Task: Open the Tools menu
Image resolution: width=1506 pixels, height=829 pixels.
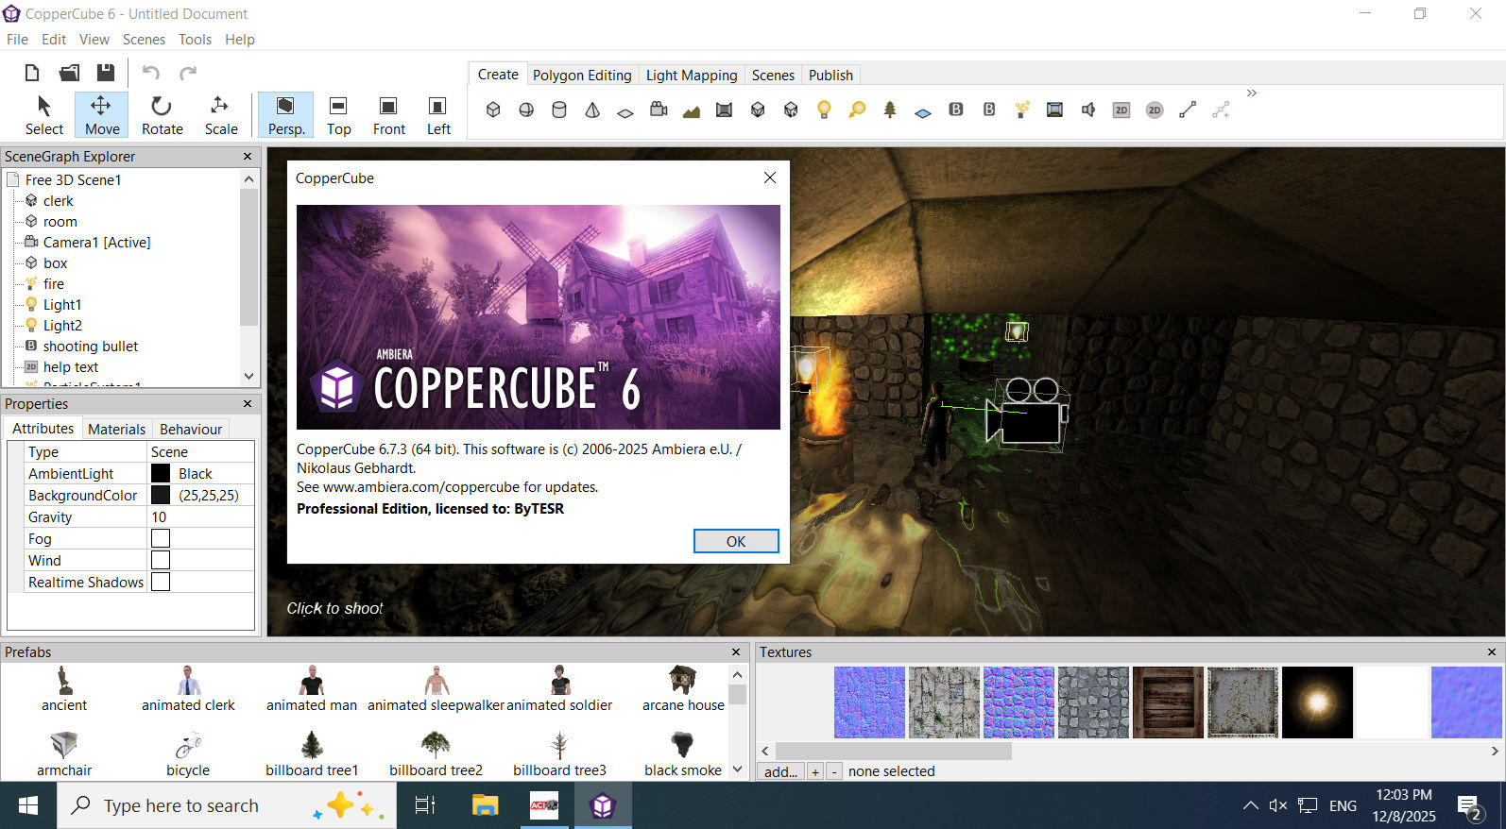Action: pos(195,39)
